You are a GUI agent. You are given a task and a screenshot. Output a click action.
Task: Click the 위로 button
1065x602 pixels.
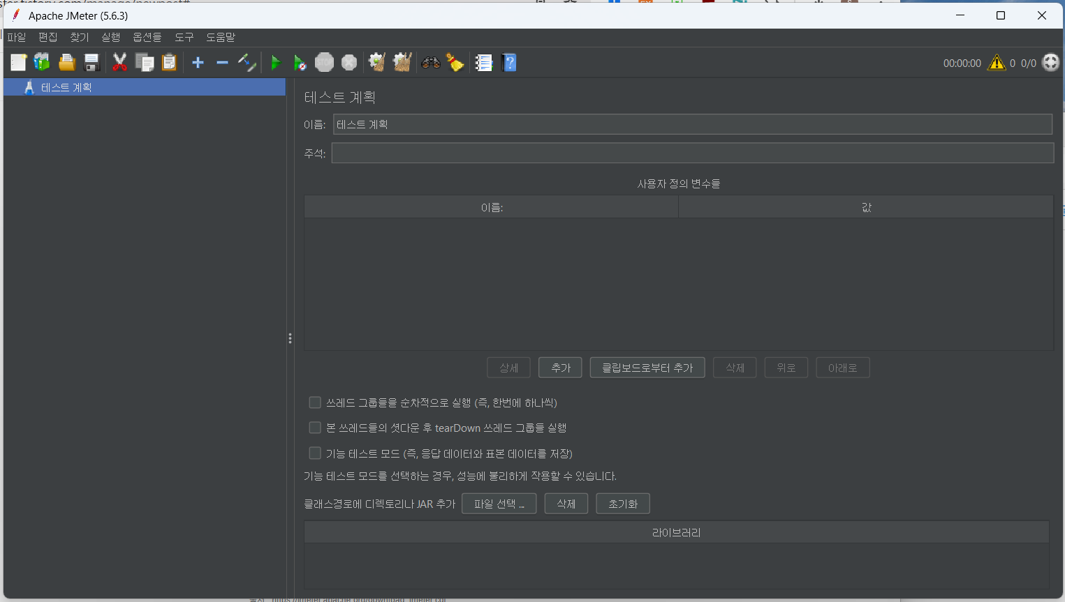point(786,368)
